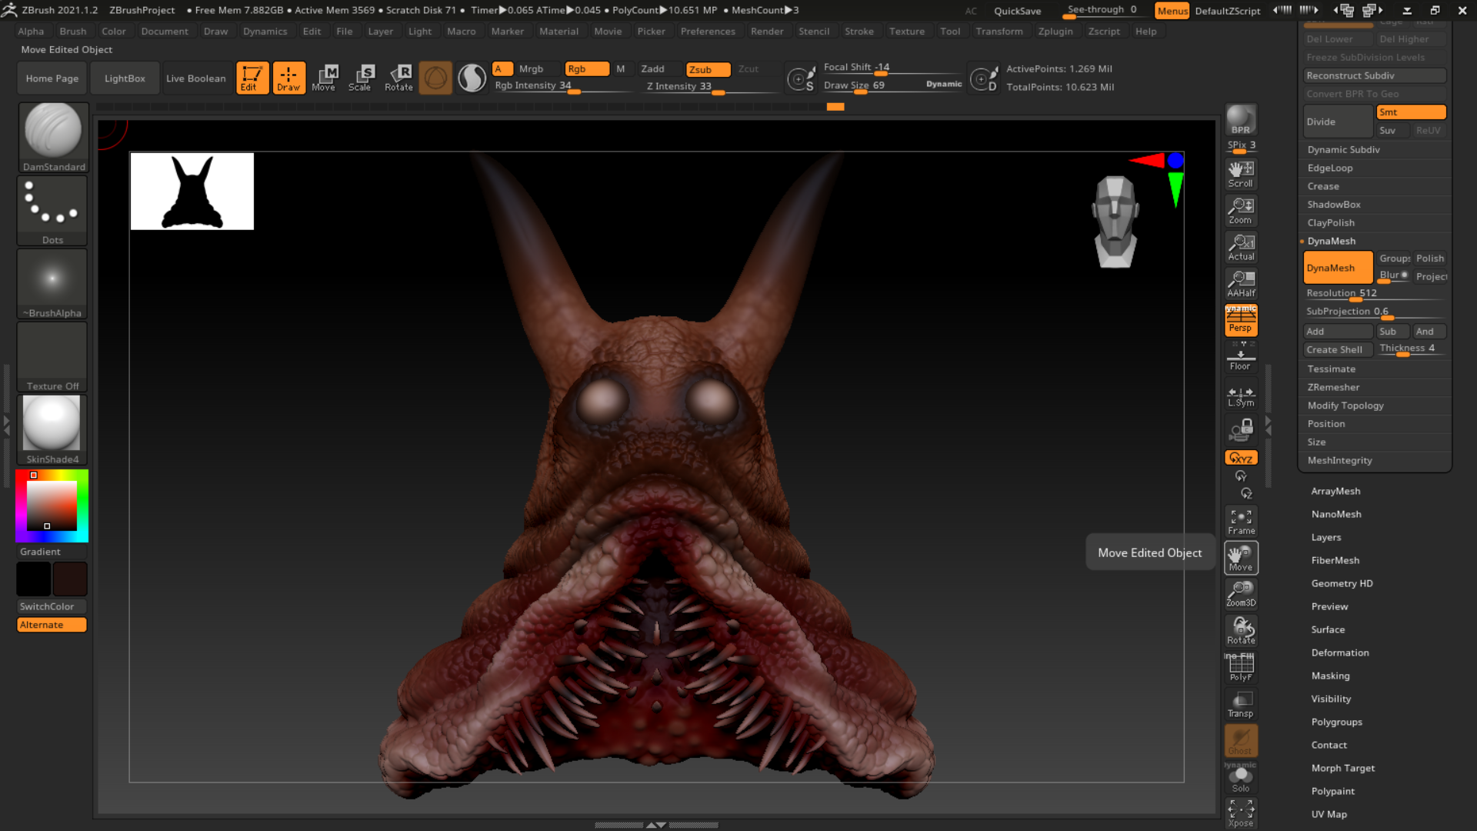Enable Zadd sculpting mode

click(653, 68)
